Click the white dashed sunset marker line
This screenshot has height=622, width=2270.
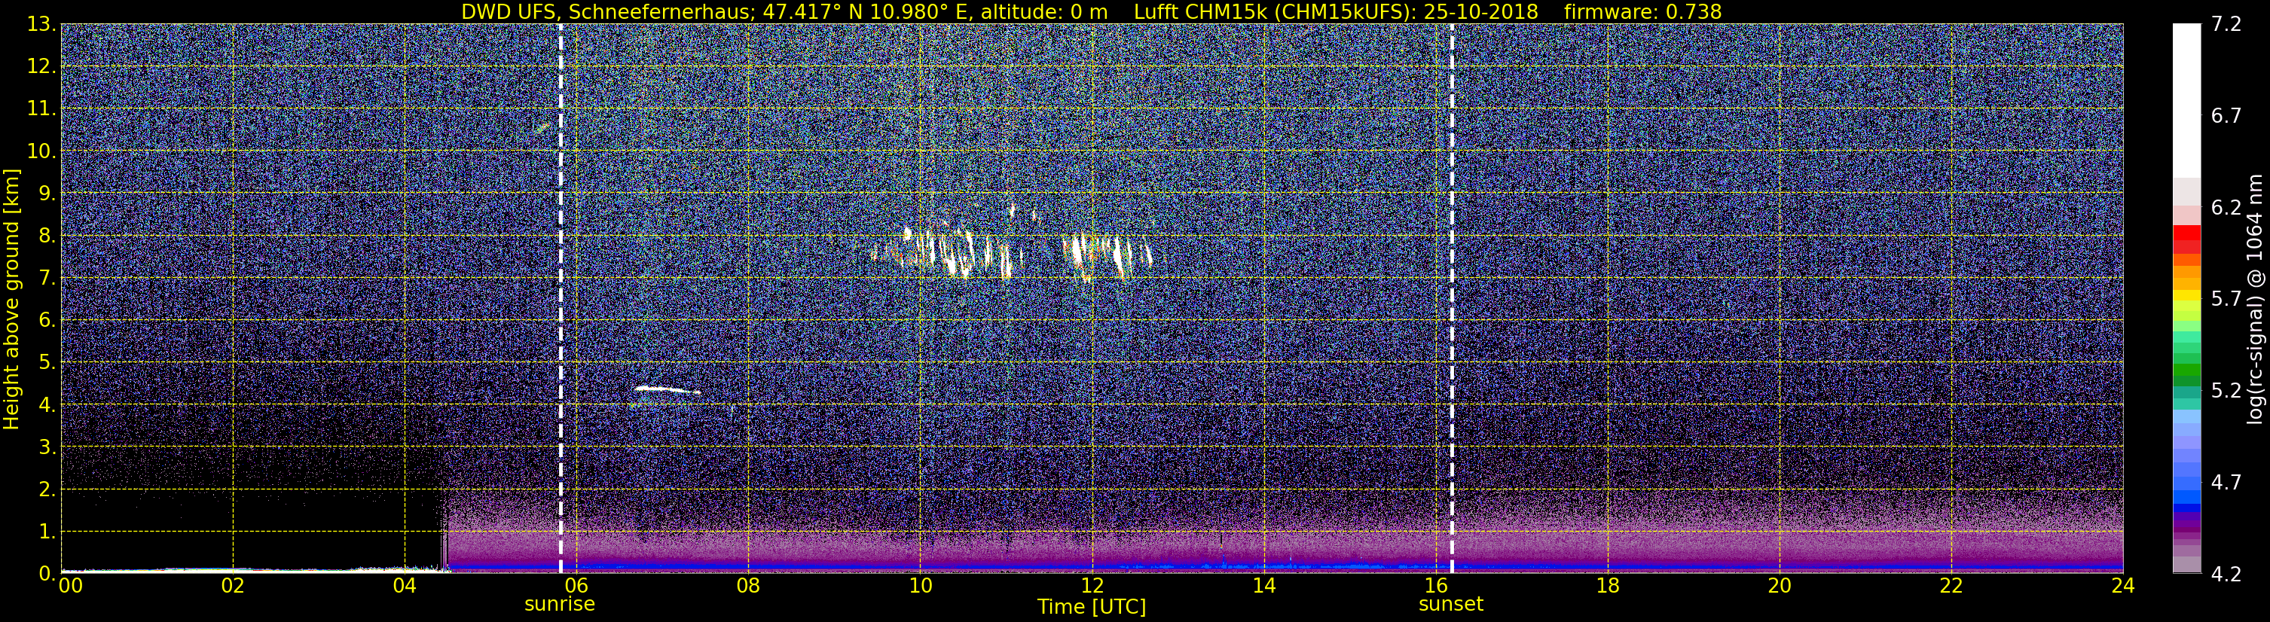[x=1451, y=299]
